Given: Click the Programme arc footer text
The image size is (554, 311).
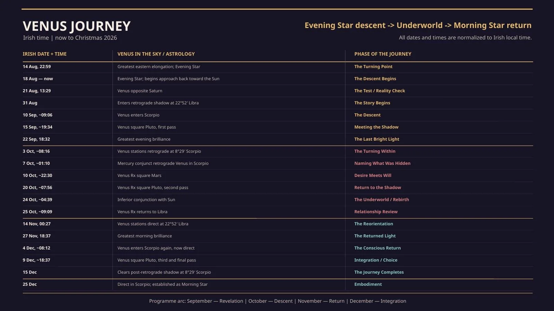Looking at the screenshot, I should 278,301.
